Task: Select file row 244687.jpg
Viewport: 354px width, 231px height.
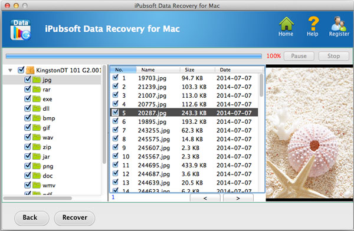Action: point(184,174)
